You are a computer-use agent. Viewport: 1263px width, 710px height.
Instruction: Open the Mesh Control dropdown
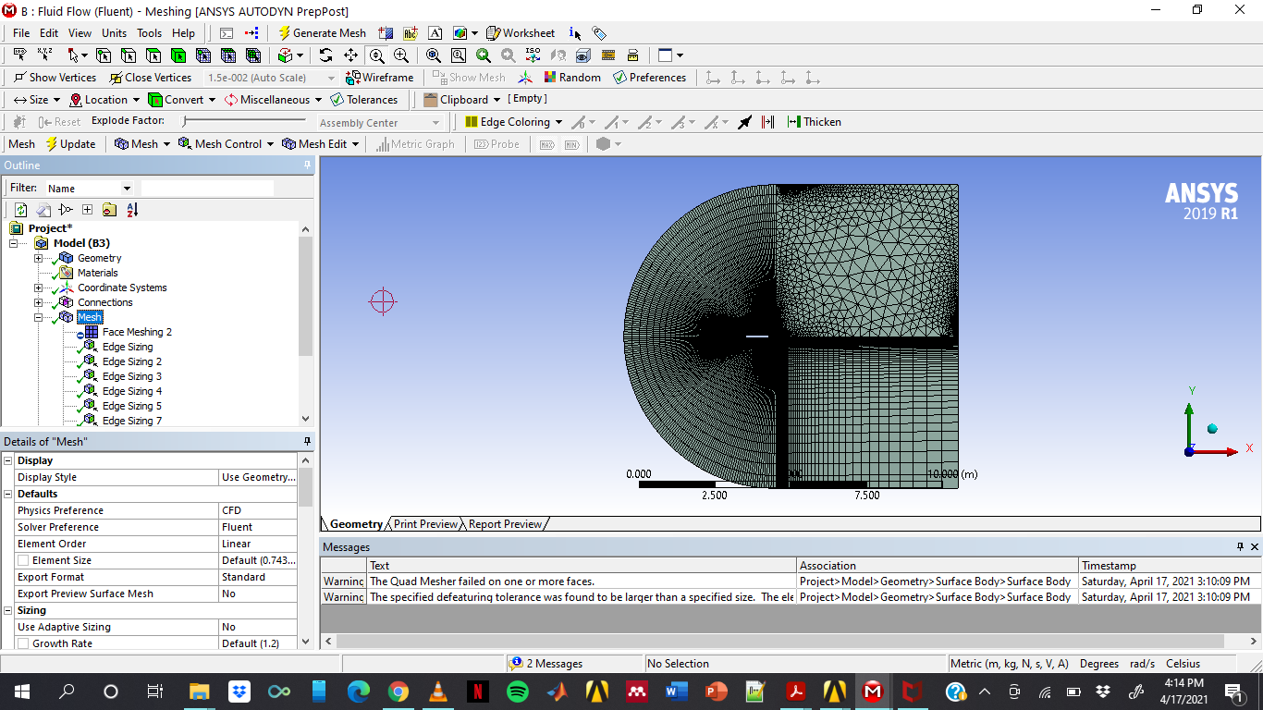pyautogui.click(x=227, y=144)
